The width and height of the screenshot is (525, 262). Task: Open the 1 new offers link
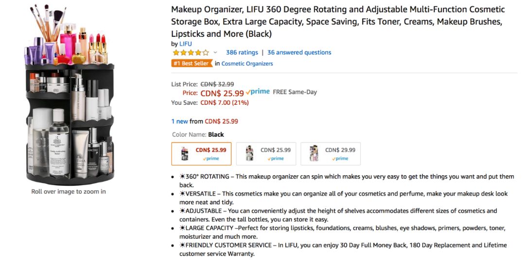tap(180, 121)
